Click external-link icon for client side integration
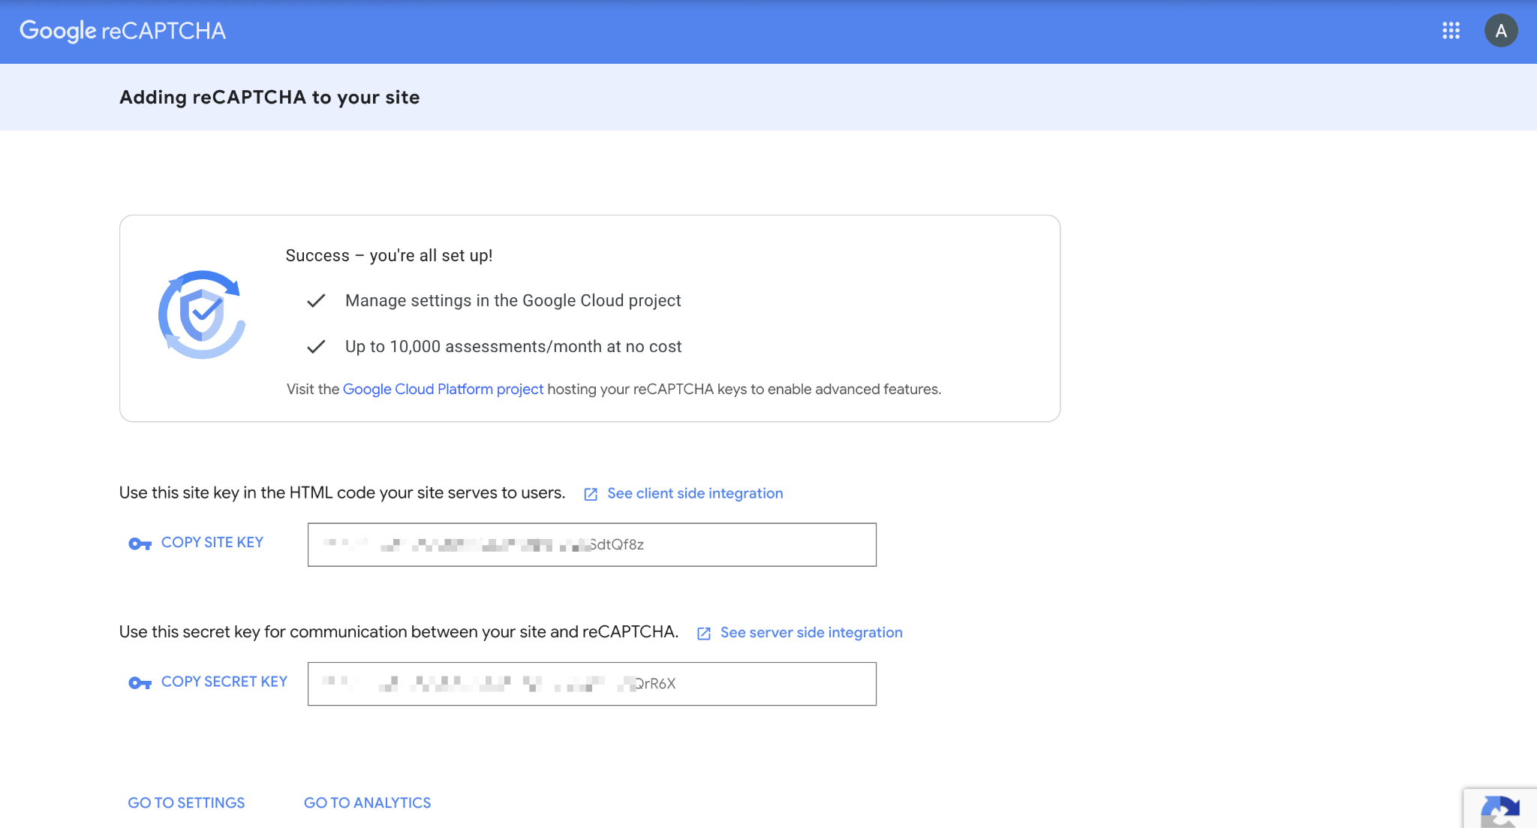This screenshot has height=828, width=1537. (591, 494)
